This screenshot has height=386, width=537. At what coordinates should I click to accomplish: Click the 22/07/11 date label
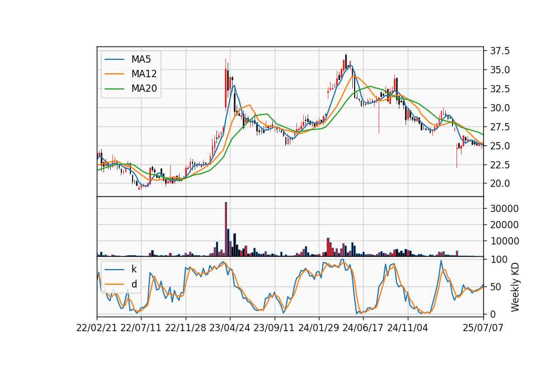tap(141, 328)
